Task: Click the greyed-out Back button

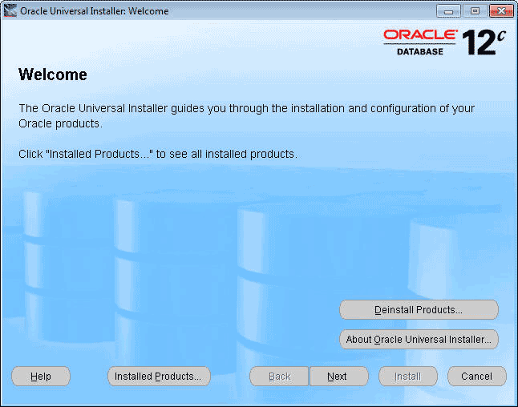Action: tap(279, 376)
